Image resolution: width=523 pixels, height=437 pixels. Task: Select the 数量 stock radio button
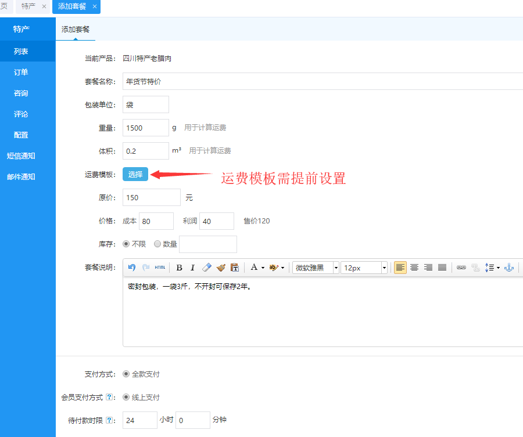pos(157,244)
